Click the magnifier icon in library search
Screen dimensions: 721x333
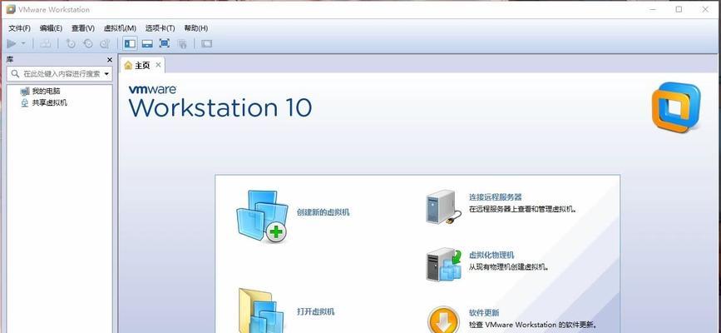[15, 74]
